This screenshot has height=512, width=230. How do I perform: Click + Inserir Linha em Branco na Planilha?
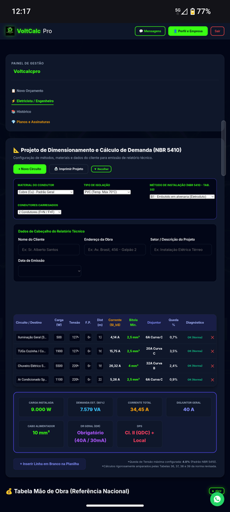coord(50,463)
